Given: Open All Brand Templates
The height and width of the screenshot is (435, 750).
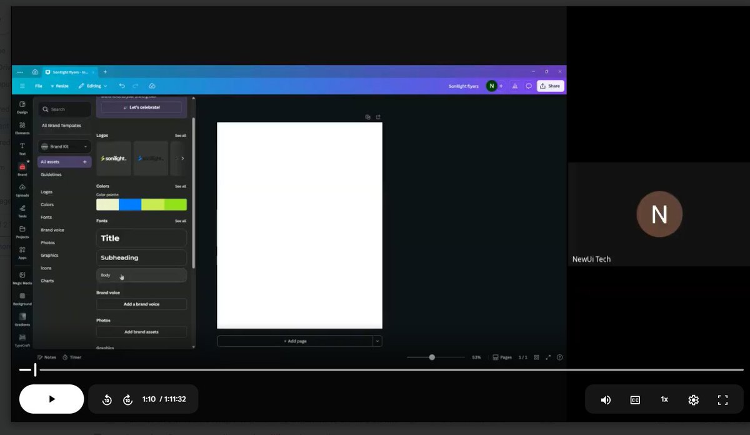Looking at the screenshot, I should click(x=61, y=126).
